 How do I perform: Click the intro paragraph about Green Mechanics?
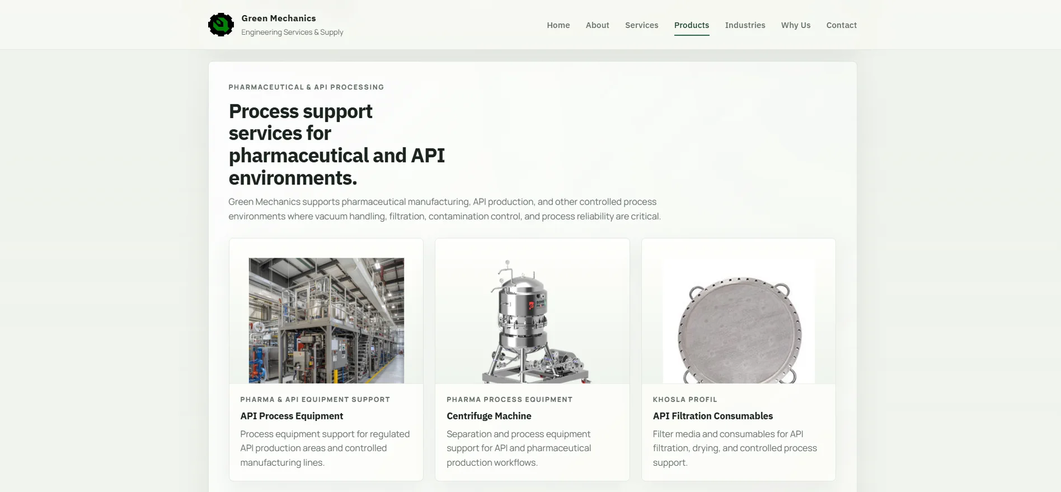(x=444, y=209)
